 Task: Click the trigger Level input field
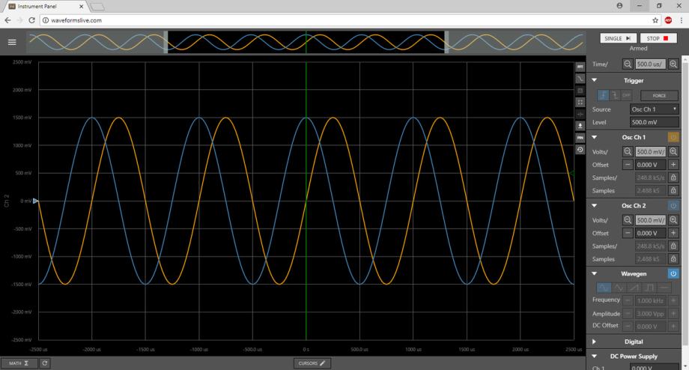[654, 122]
